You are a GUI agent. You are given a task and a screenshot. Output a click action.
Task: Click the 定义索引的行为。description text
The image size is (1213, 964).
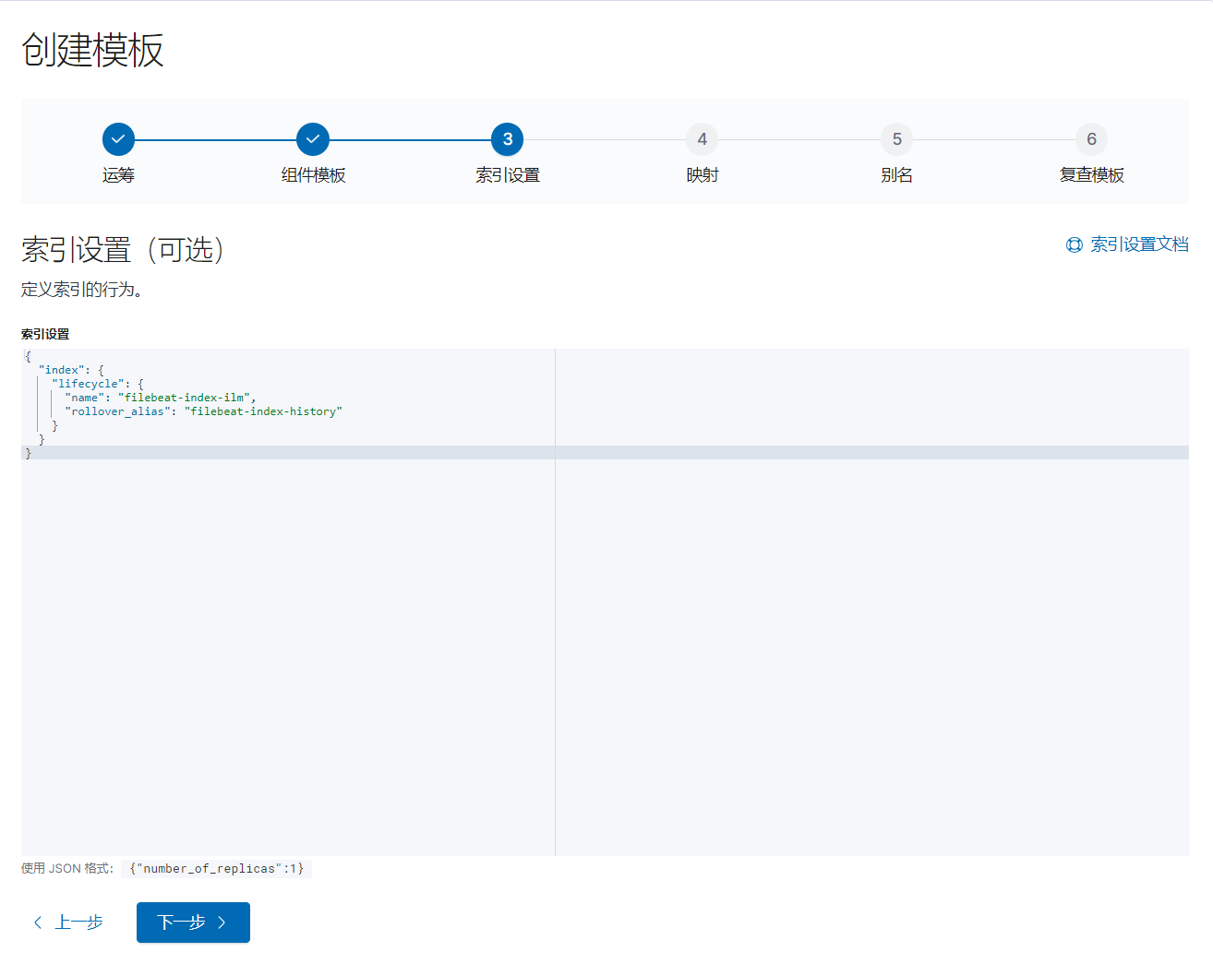(x=81, y=290)
